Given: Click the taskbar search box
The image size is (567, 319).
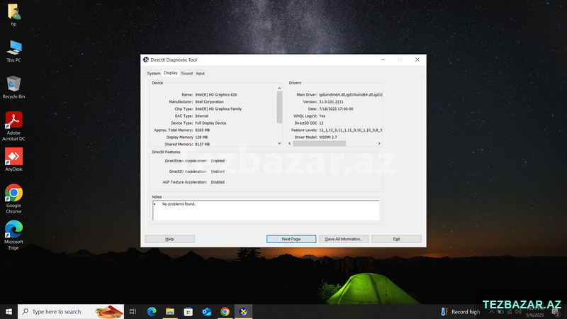Looking at the screenshot, I should pyautogui.click(x=71, y=311).
